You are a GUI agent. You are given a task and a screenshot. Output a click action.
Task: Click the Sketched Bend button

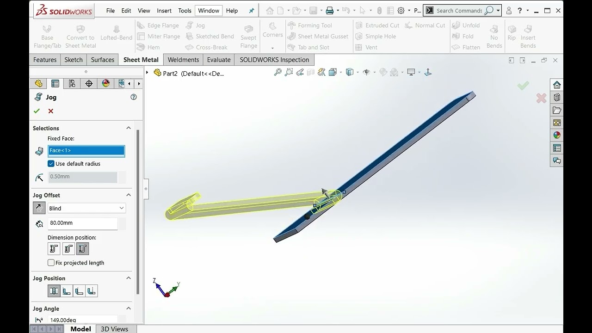pos(210,36)
